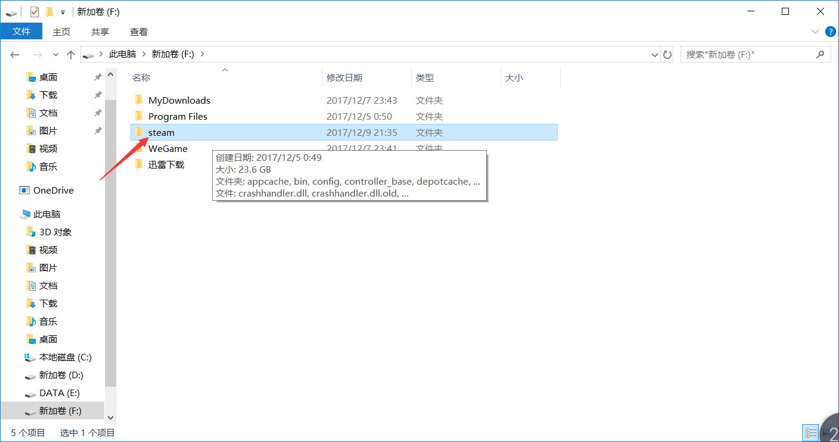Open Explorer help question mark icon

click(x=831, y=32)
